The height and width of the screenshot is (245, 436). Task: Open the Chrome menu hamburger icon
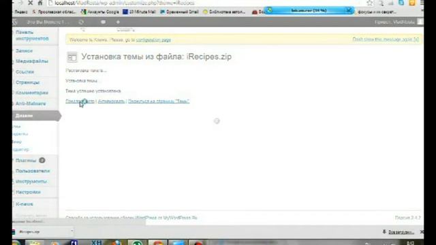(422, 3)
